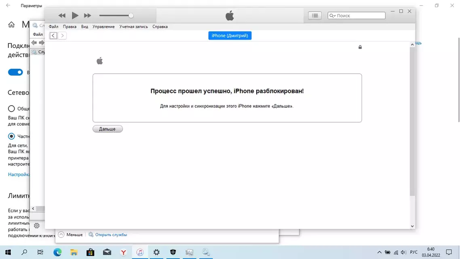460x259 pixels.
Task: Open Windows Security shield taskbar icon
Action: [x=173, y=252]
